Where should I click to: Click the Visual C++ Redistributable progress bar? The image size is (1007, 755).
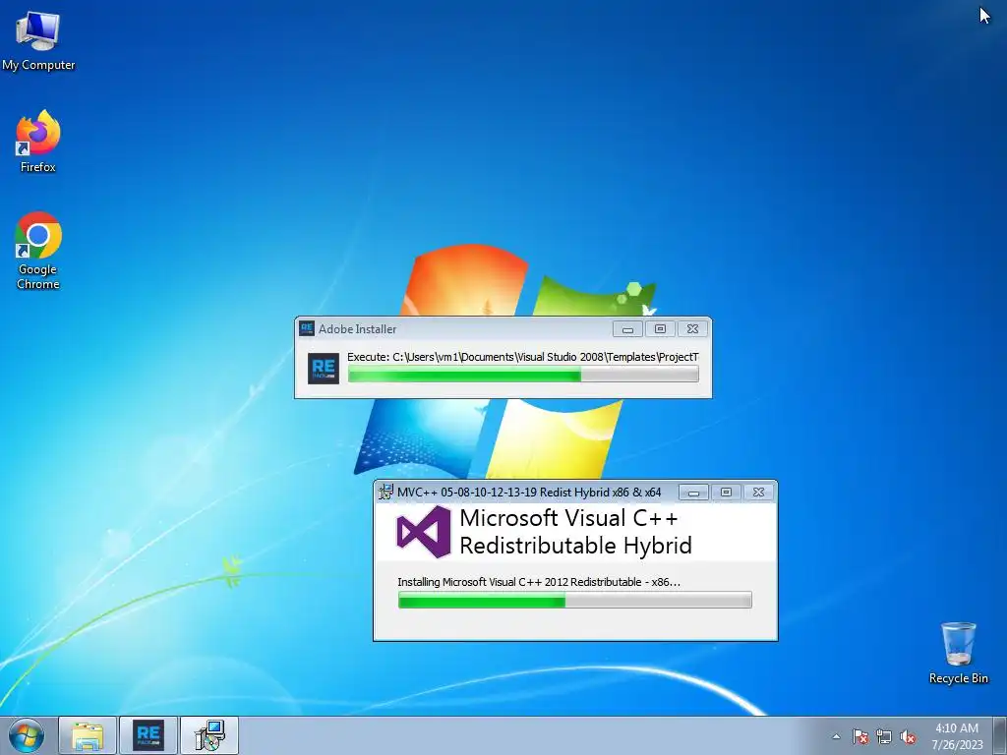(574, 601)
